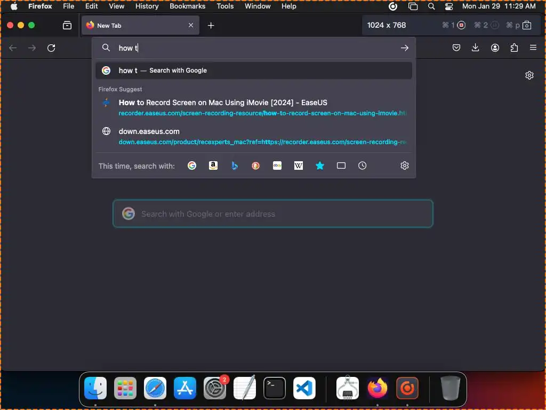Image resolution: width=546 pixels, height=410 pixels.
Task: Open Firefox from the Dock
Action: tap(378, 388)
